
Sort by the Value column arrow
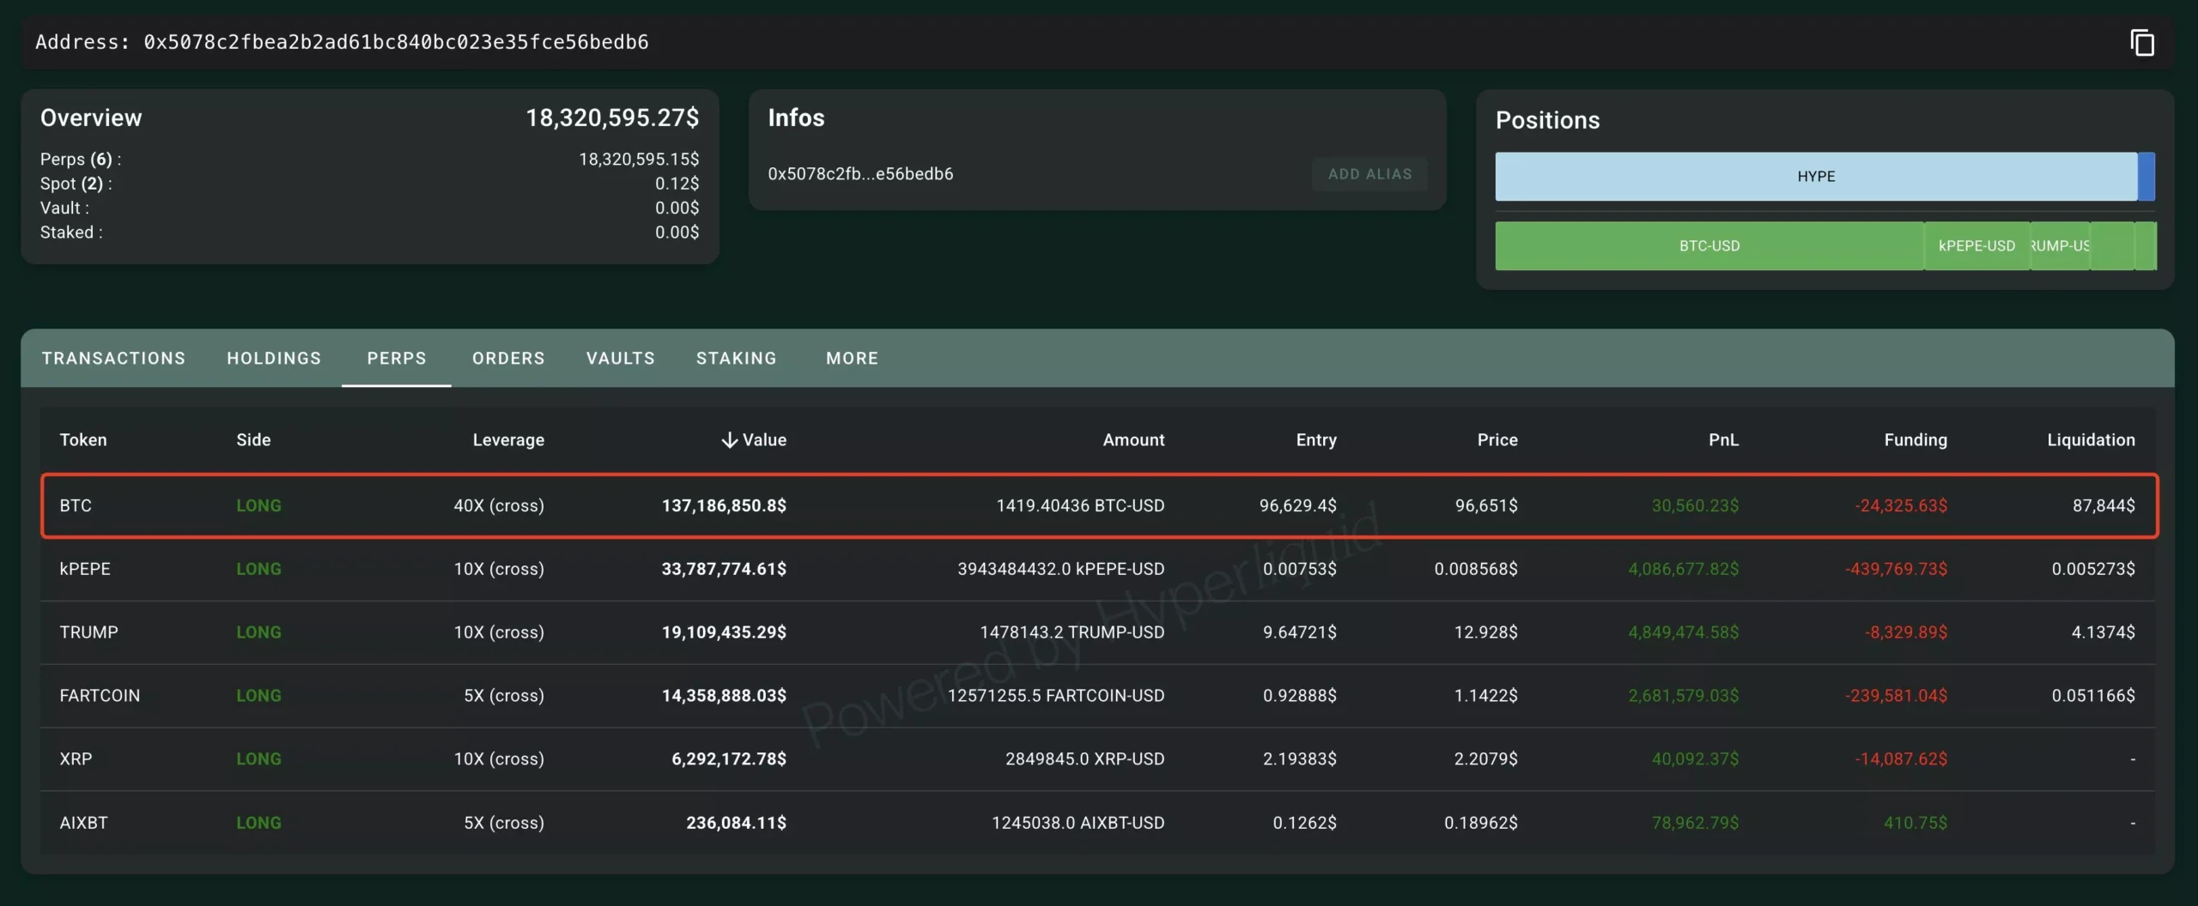coord(730,440)
